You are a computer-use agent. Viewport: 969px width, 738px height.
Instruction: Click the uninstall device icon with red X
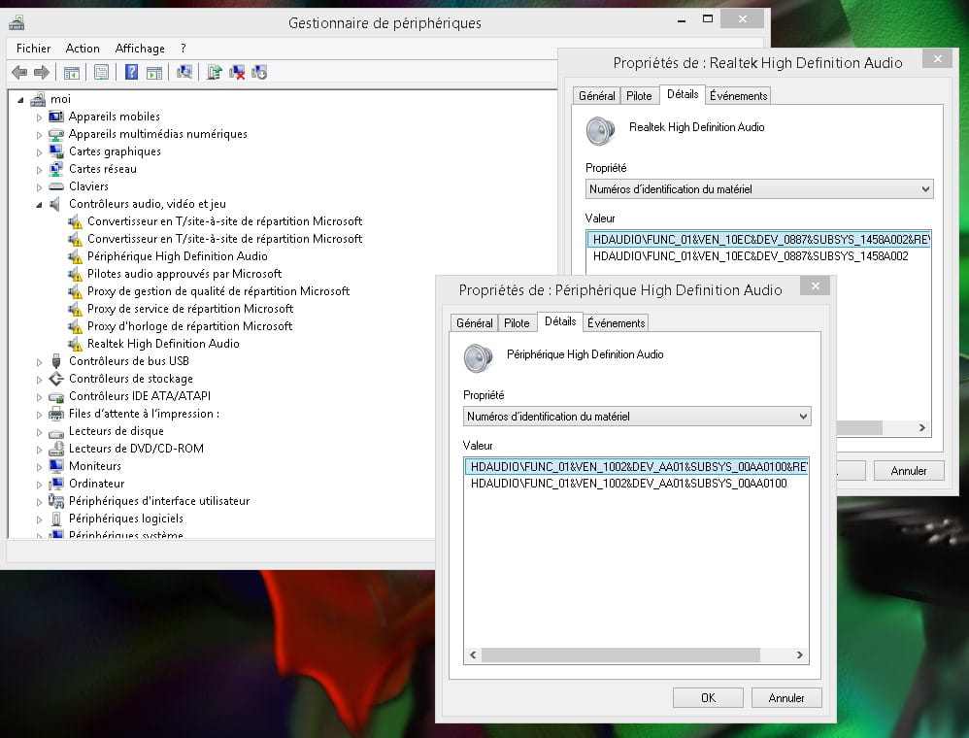(237, 73)
